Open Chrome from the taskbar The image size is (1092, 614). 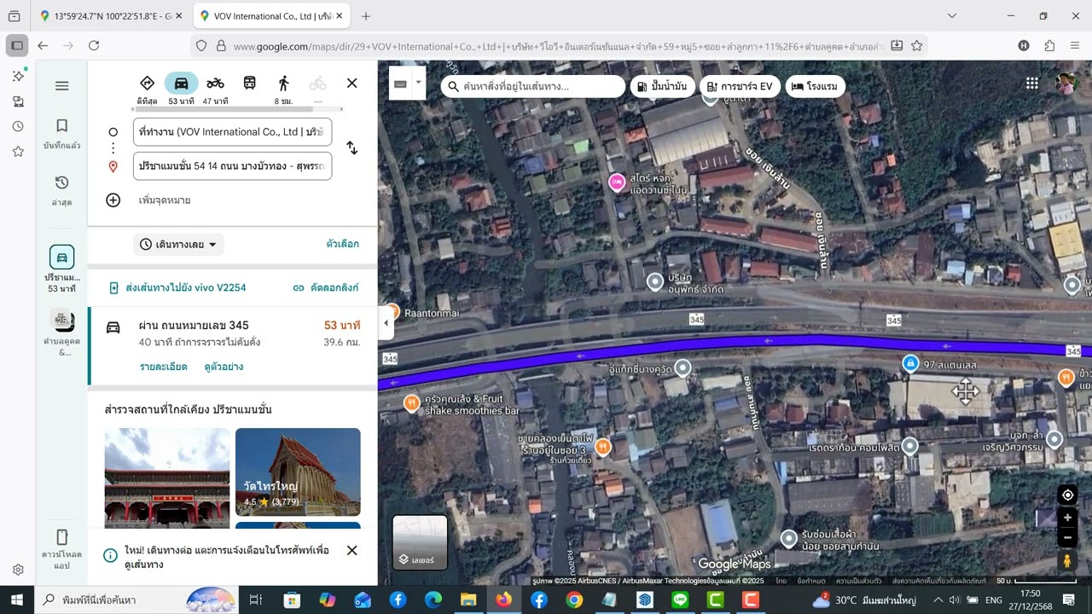click(574, 600)
